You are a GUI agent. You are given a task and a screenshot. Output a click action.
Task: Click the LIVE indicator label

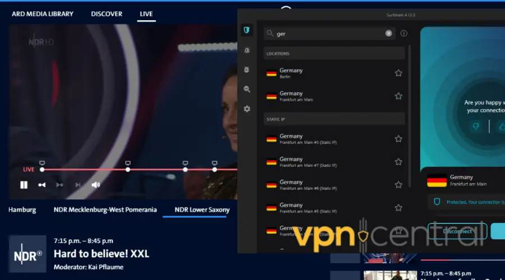point(29,170)
